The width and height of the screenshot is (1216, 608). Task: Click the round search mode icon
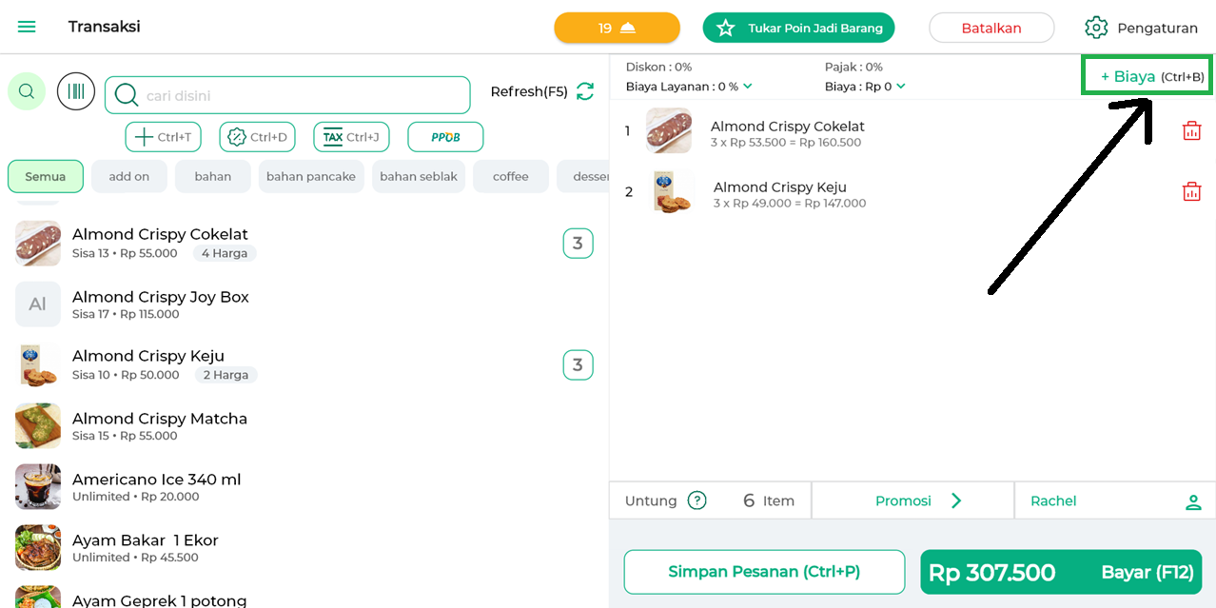[x=27, y=91]
